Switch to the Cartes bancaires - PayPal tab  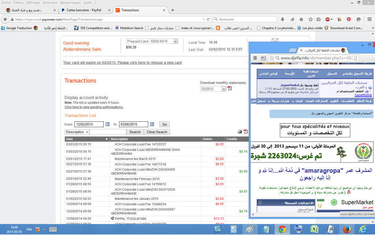(x=84, y=10)
